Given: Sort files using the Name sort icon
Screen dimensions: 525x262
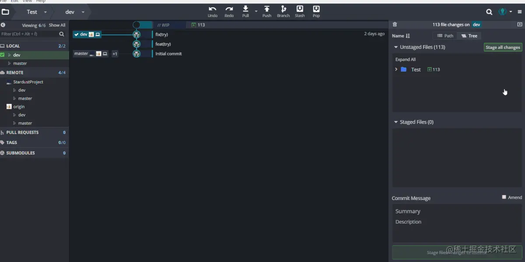Looking at the screenshot, I should 408,36.
